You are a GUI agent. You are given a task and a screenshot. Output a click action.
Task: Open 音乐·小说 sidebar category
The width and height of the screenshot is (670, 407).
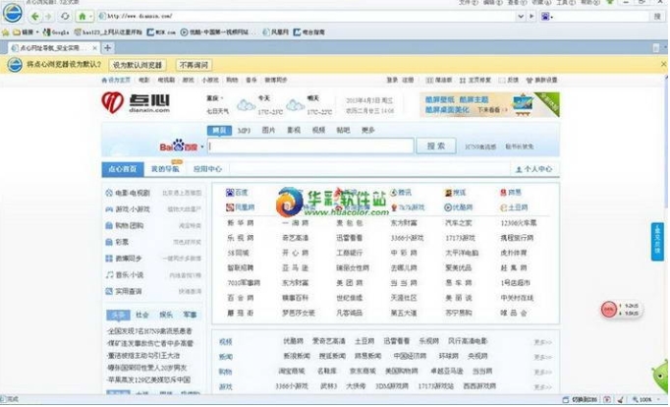[125, 275]
